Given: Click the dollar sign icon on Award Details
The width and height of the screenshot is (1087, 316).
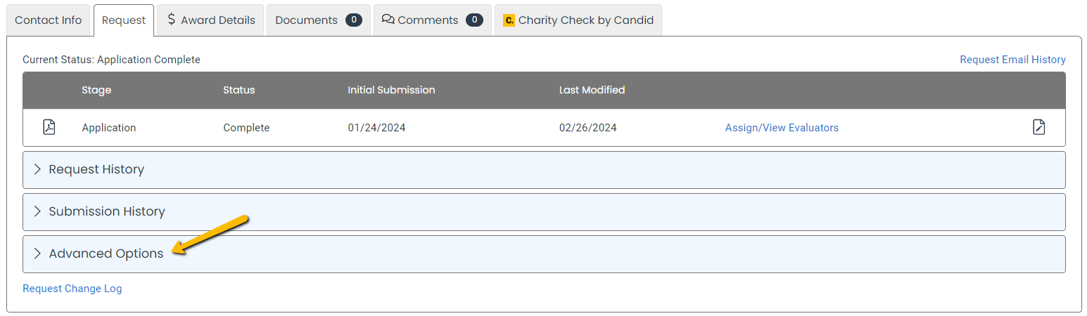Looking at the screenshot, I should [x=172, y=20].
